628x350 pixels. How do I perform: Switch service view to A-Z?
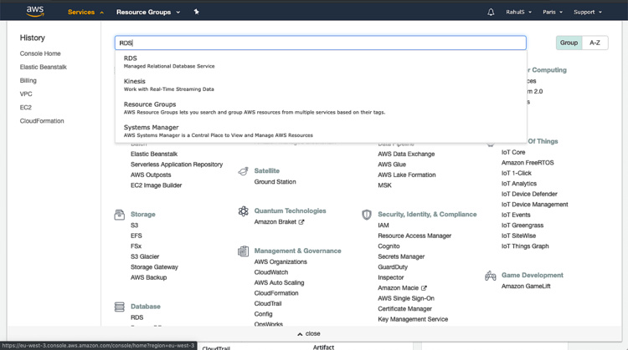(595, 43)
